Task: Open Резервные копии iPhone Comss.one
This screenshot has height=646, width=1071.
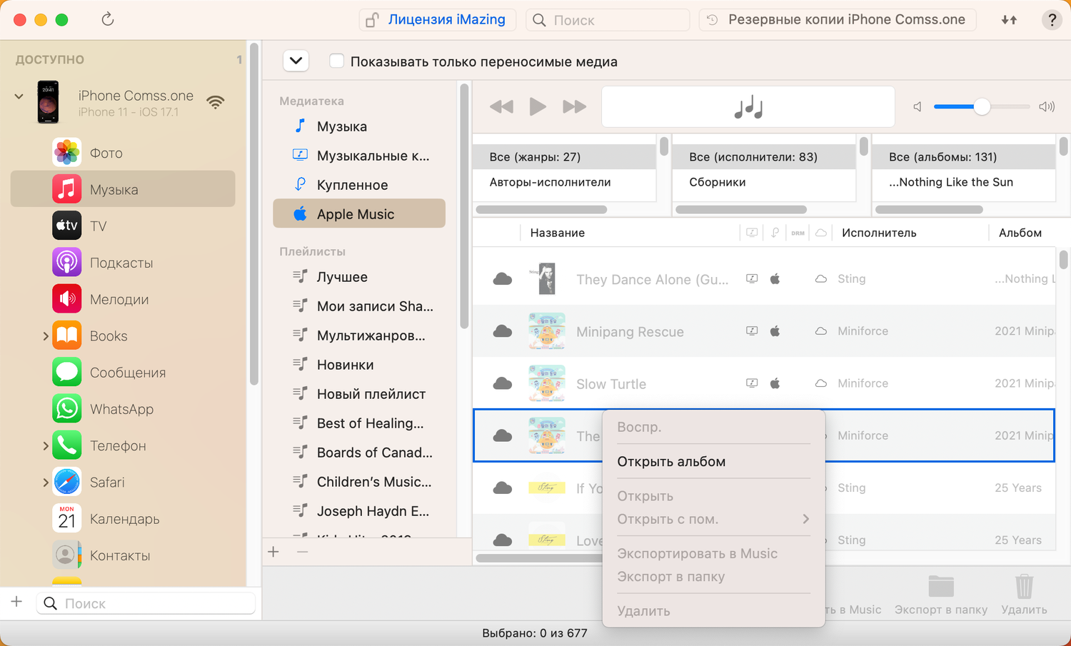Action: pos(838,20)
